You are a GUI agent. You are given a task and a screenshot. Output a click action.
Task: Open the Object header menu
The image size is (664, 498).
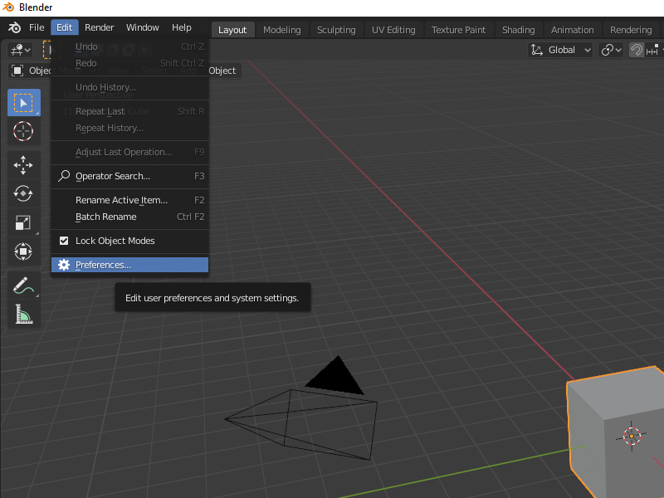pyautogui.click(x=222, y=71)
